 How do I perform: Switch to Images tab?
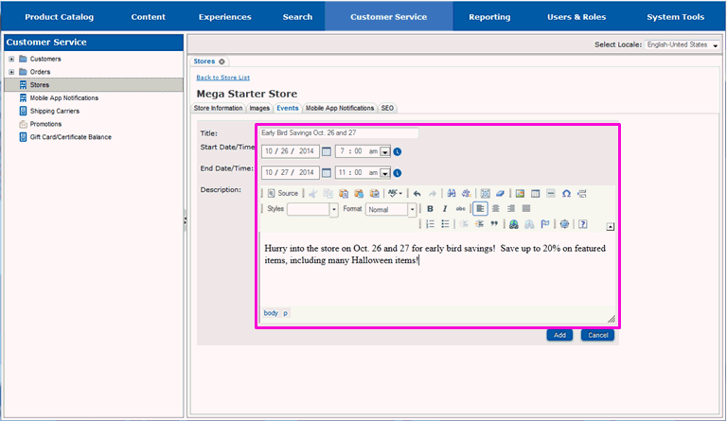(259, 109)
